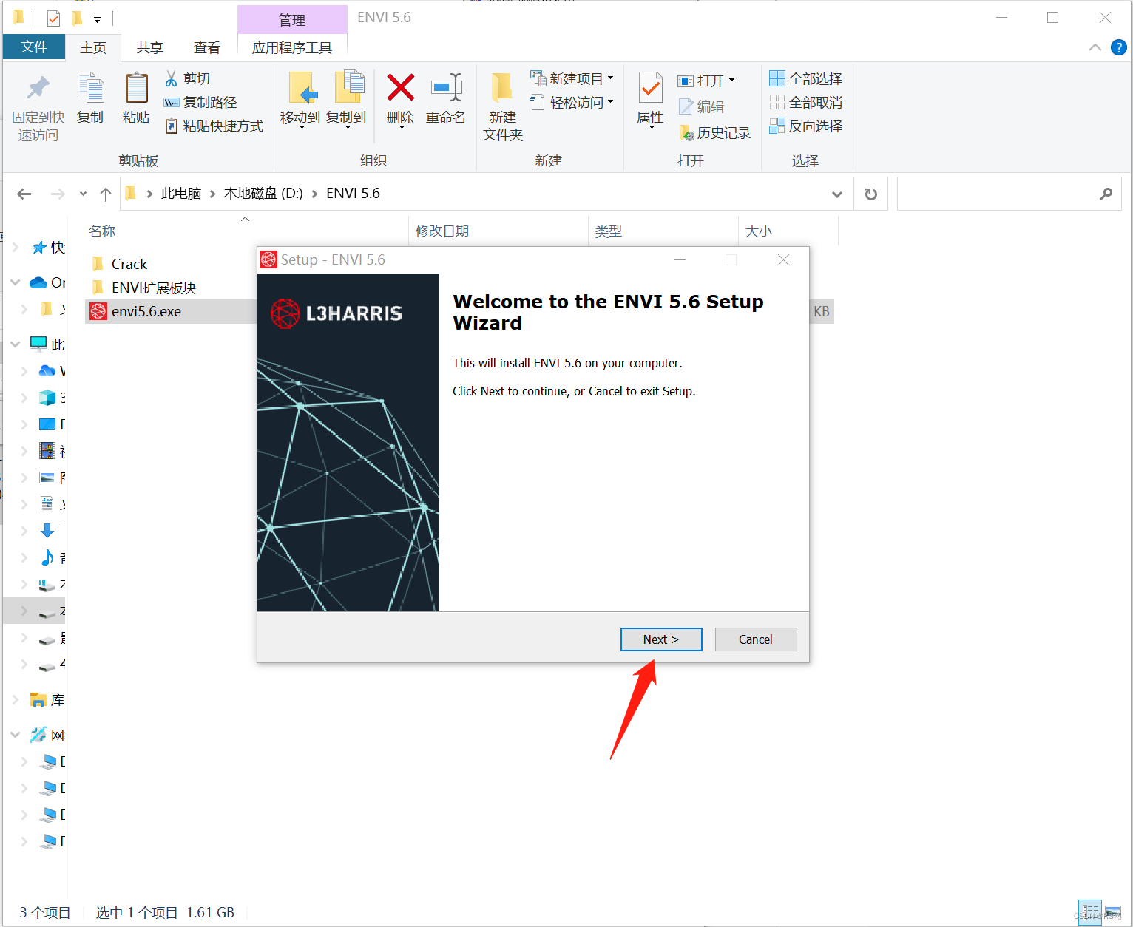Select the Manage (管理) contextual tab
The height and width of the screenshot is (927, 1133).
coord(292,20)
